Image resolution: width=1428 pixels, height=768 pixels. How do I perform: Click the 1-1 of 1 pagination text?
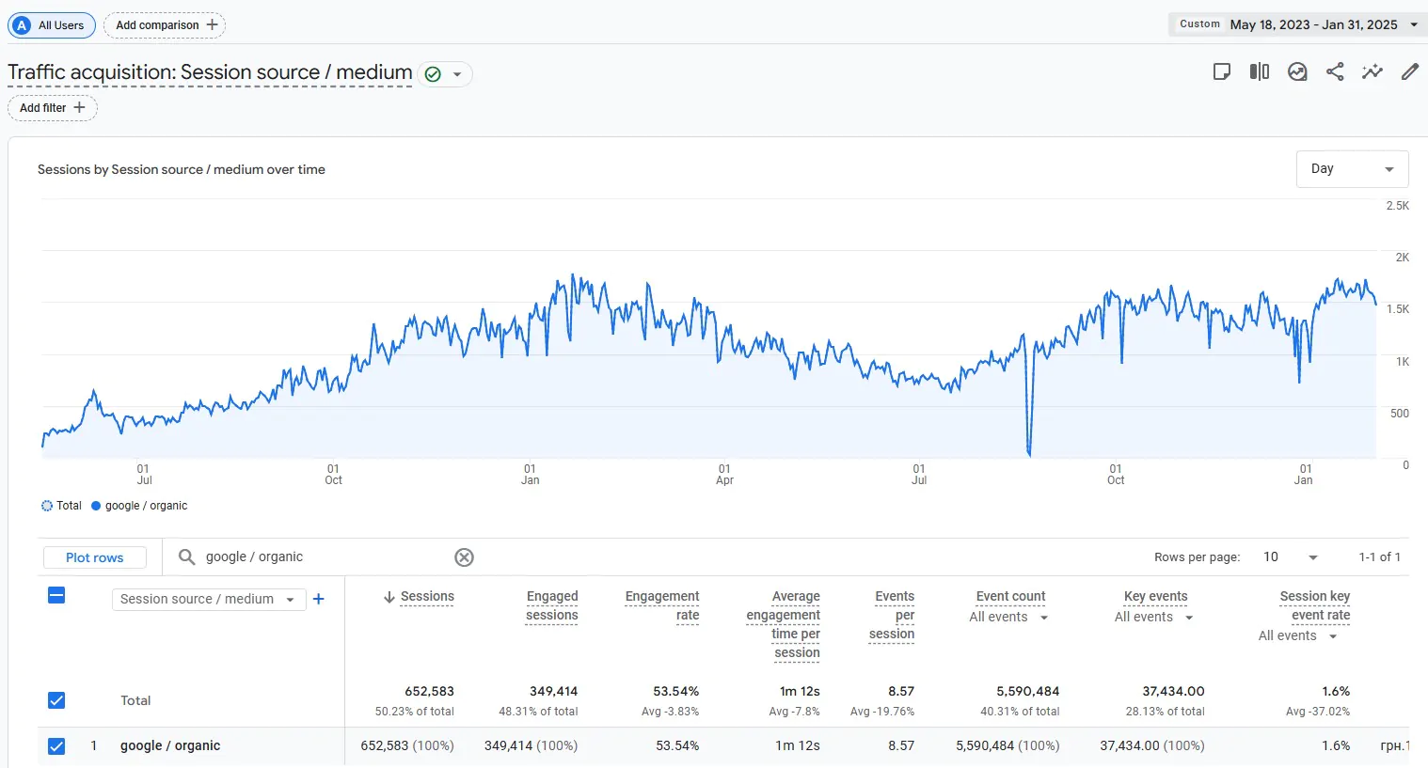click(1380, 557)
